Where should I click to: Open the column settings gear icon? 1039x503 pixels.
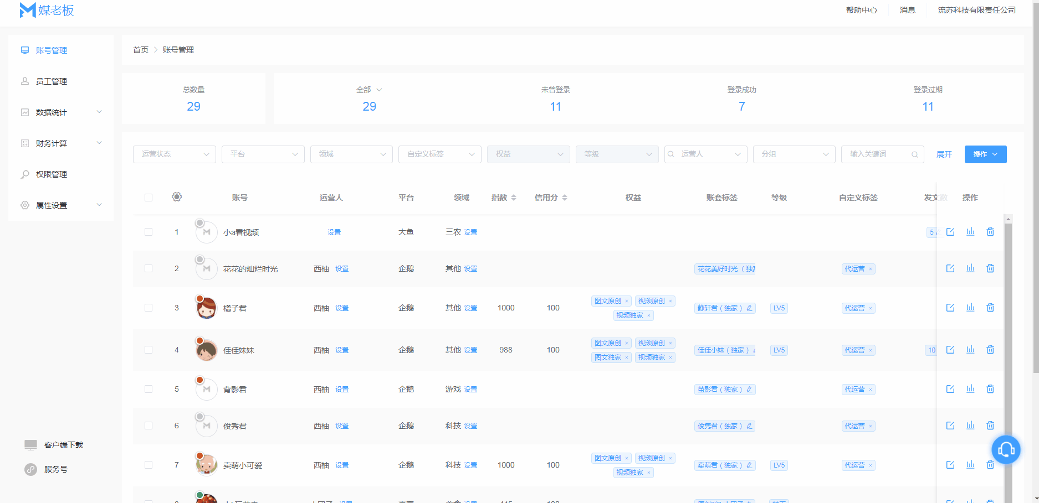point(177,197)
